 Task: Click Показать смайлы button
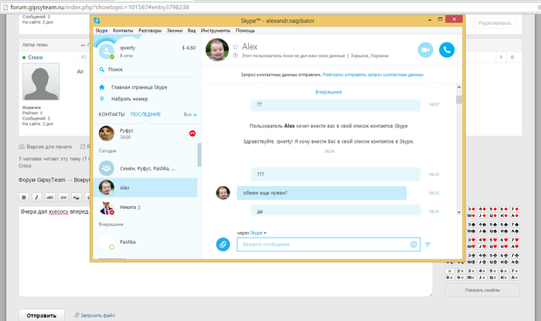tap(482, 290)
